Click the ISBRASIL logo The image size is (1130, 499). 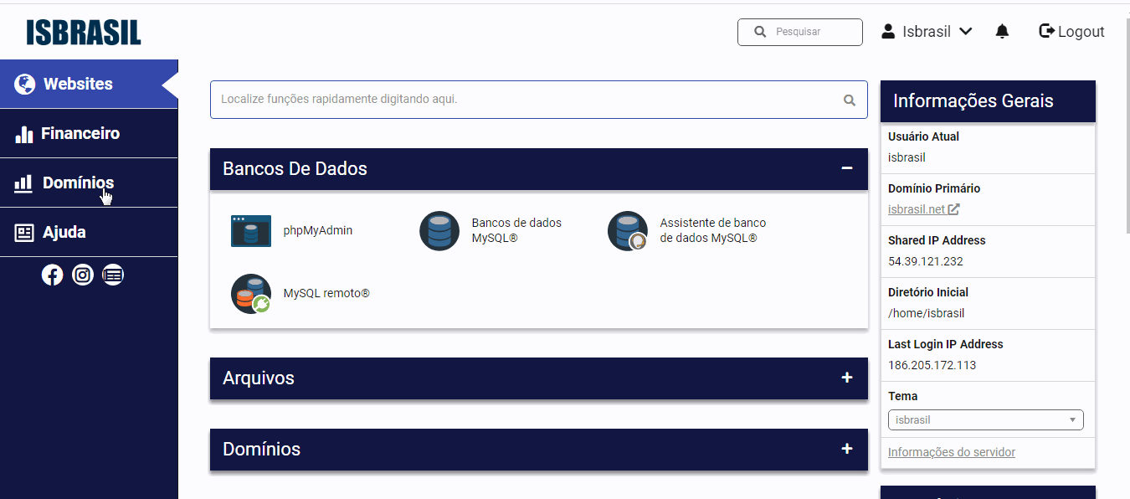(84, 32)
